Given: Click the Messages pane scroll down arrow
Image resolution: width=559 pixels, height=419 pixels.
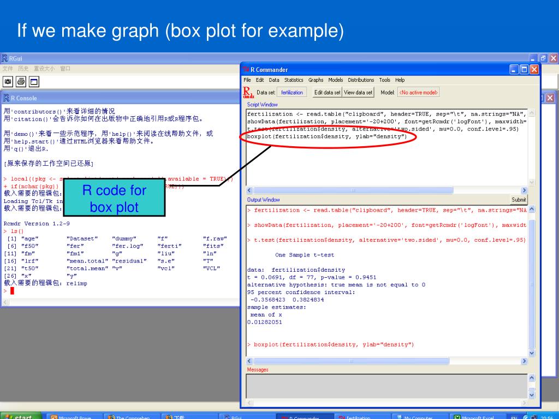Looking at the screenshot, I should [532, 395].
